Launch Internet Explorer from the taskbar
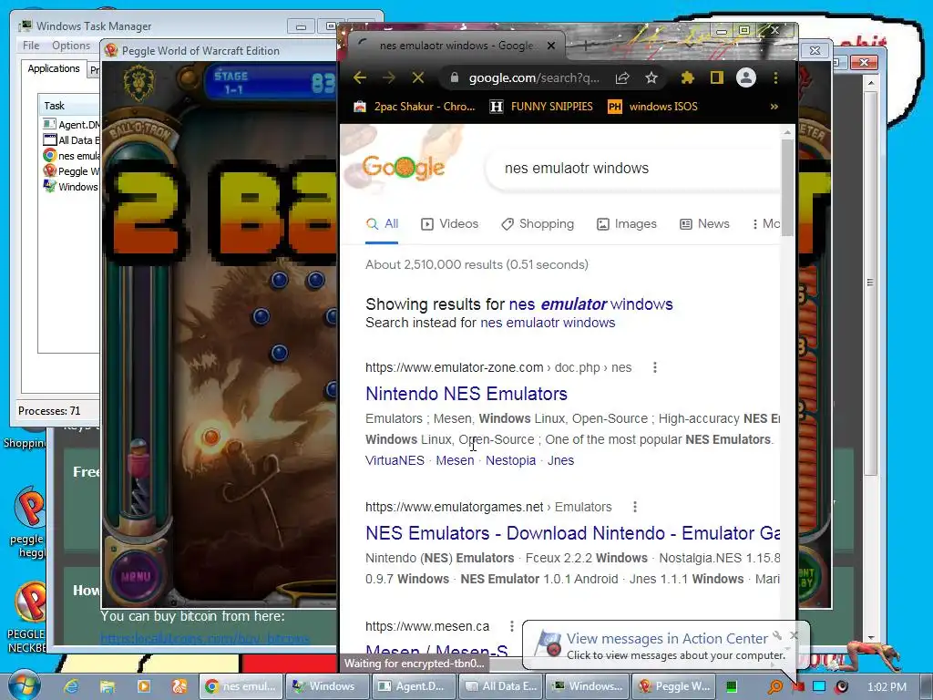933x700 pixels. 71,686
